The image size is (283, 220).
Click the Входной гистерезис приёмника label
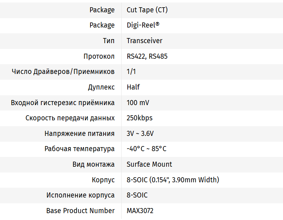click(x=63, y=103)
